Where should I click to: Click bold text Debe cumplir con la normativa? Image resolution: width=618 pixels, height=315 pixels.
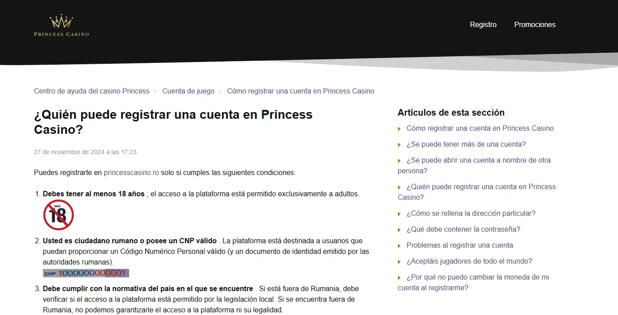(148, 289)
